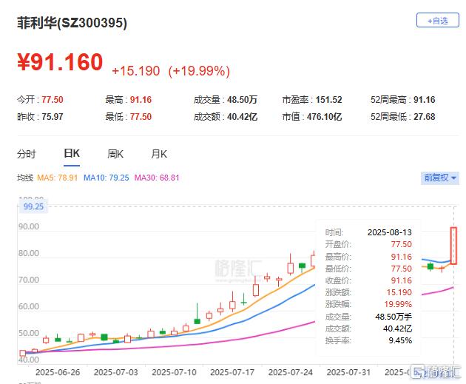Expand the 前复权 adjustment dropdown
This screenshot has width=466, height=384.
tap(440, 178)
